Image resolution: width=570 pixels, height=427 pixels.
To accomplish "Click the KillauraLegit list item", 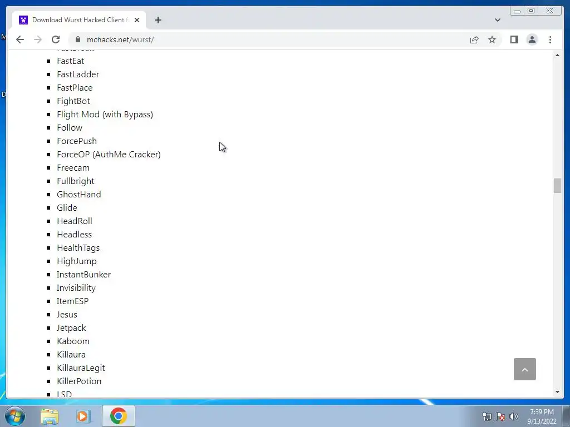I will click(x=81, y=368).
